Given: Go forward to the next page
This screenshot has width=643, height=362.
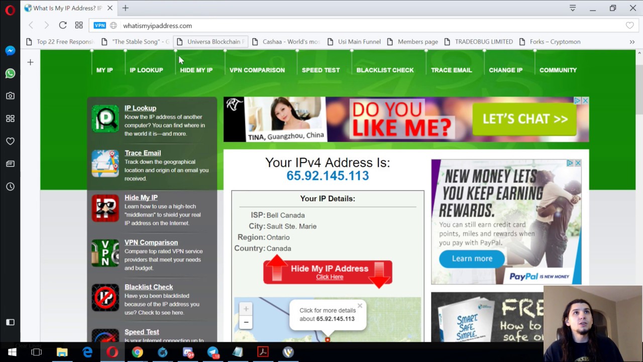Looking at the screenshot, I should (47, 25).
